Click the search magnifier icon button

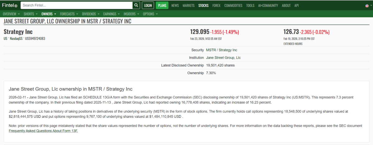(x=136, y=5)
